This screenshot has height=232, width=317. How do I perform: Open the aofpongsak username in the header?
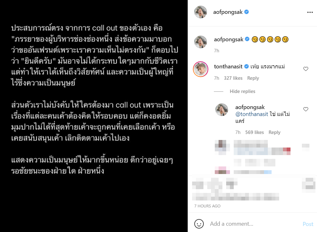(228, 12)
